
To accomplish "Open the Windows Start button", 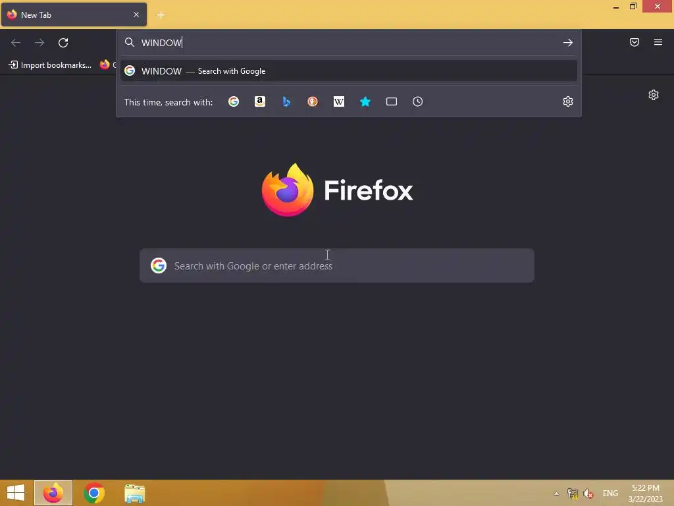I will 16,493.
